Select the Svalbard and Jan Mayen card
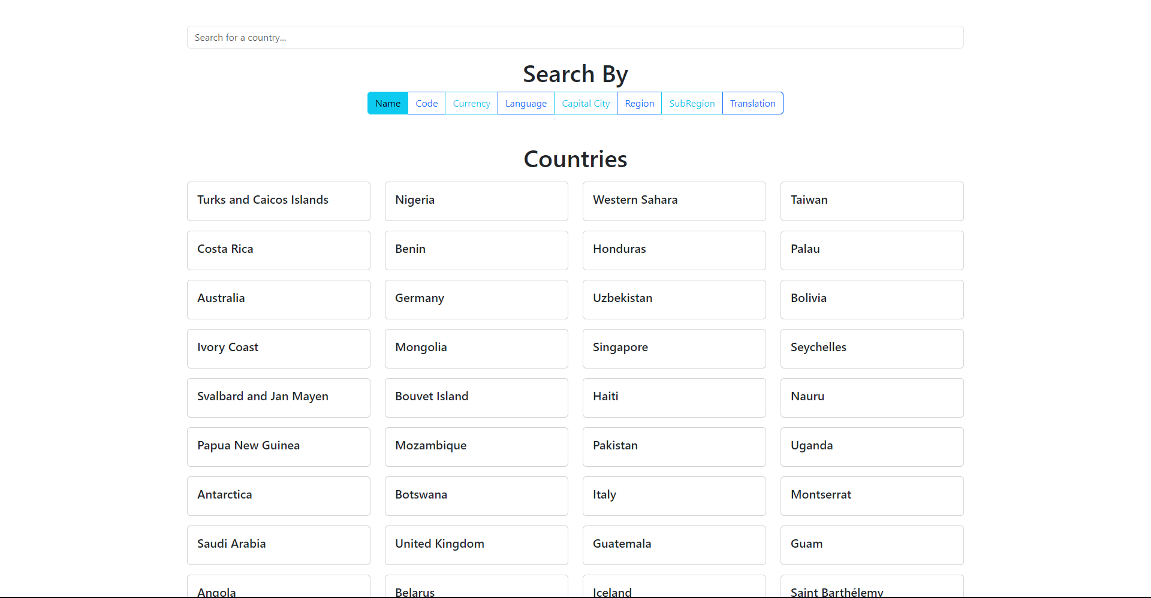 pos(278,397)
